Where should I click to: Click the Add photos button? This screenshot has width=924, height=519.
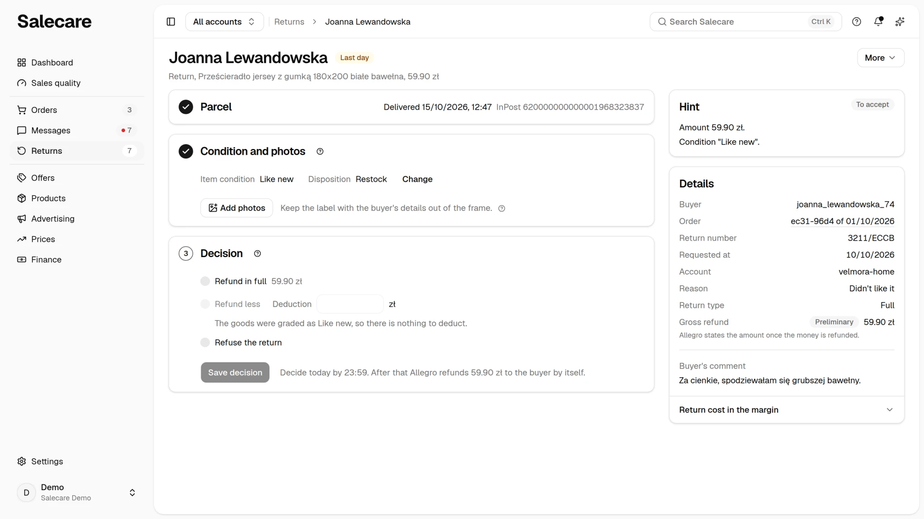(236, 208)
